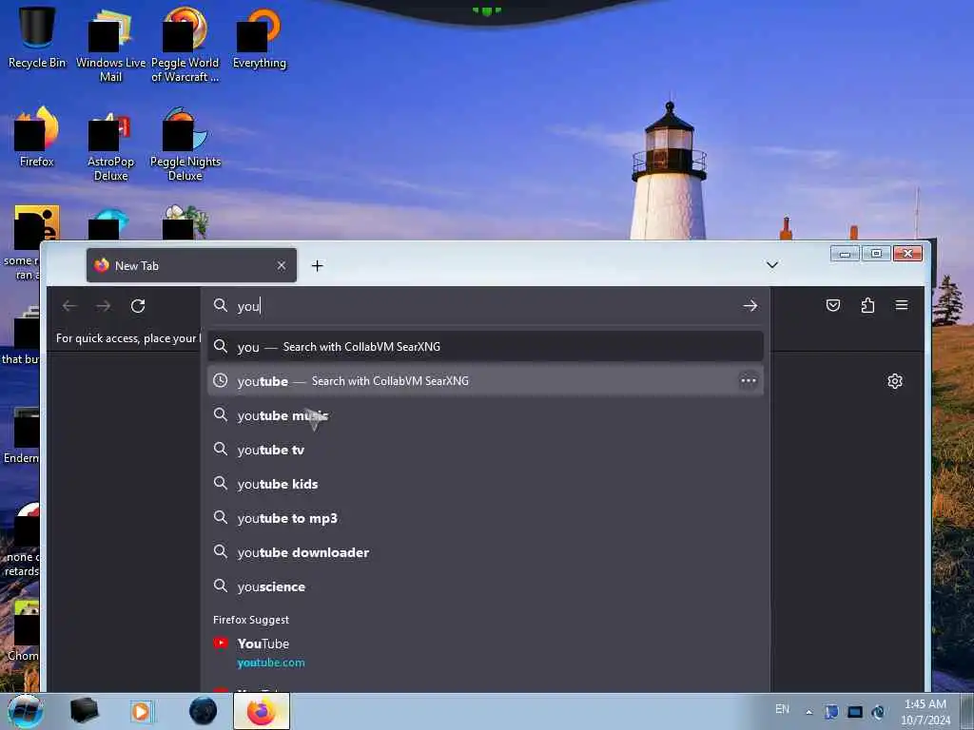Open the YouTube youtube.com Firefox Suggest result
Screen dimensions: 974x730
(485, 652)
